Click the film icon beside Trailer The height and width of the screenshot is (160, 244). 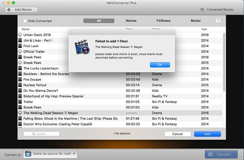coord(20,102)
